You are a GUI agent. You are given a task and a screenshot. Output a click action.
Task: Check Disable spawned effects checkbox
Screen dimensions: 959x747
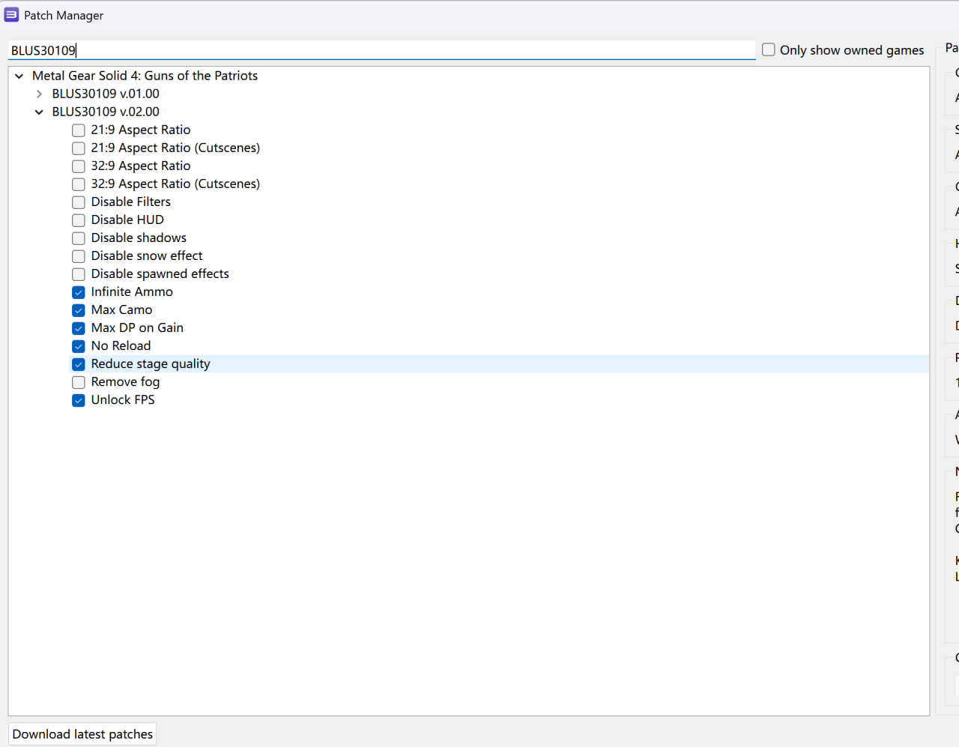pyautogui.click(x=79, y=274)
